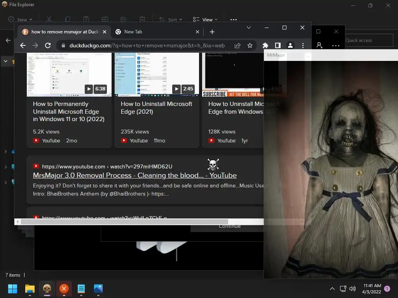Click the volume speaker tray icon
Image resolution: width=398 pixels, height=298 pixels.
(x=353, y=289)
